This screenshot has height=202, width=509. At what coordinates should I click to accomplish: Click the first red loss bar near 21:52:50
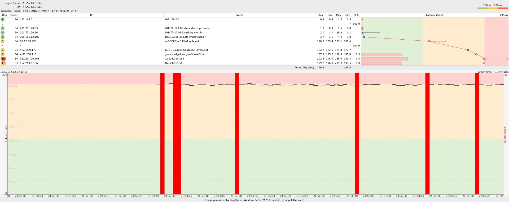click(163, 134)
